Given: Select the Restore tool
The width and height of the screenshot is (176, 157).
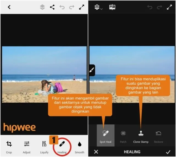Looking at the screenshot, I should pyautogui.click(x=158, y=135).
